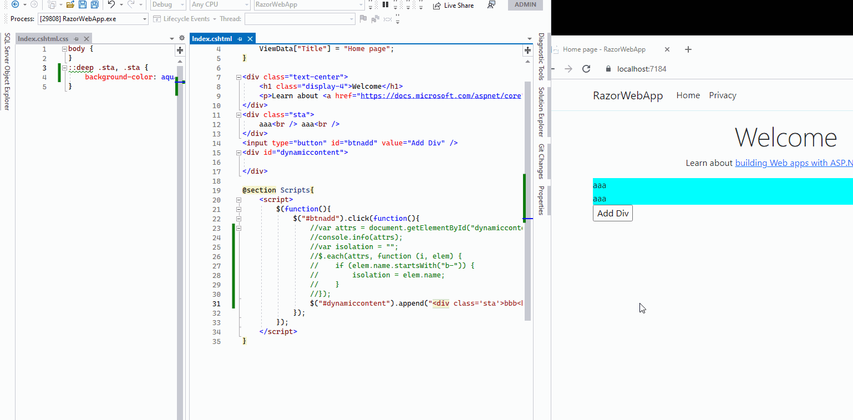This screenshot has width=853, height=420.
Task: Click the Index.cshtml vertical scrollbar
Action: coord(528,201)
